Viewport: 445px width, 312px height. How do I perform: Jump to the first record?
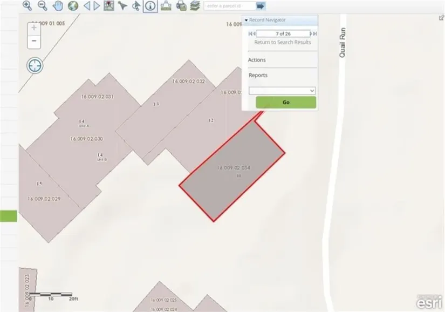point(251,33)
